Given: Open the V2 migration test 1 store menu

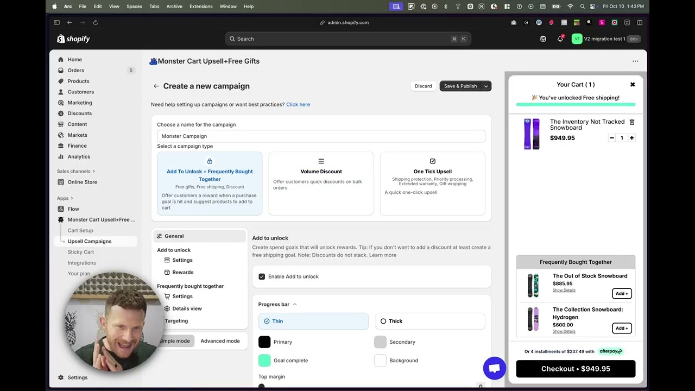Looking at the screenshot, I should [606, 39].
